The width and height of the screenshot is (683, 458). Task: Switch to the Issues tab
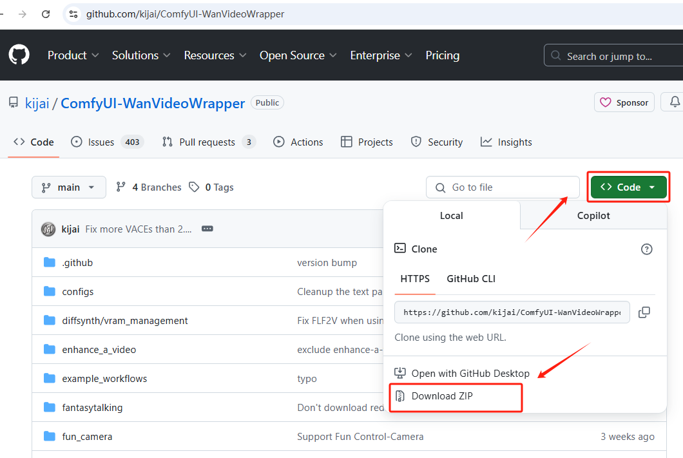pos(107,142)
